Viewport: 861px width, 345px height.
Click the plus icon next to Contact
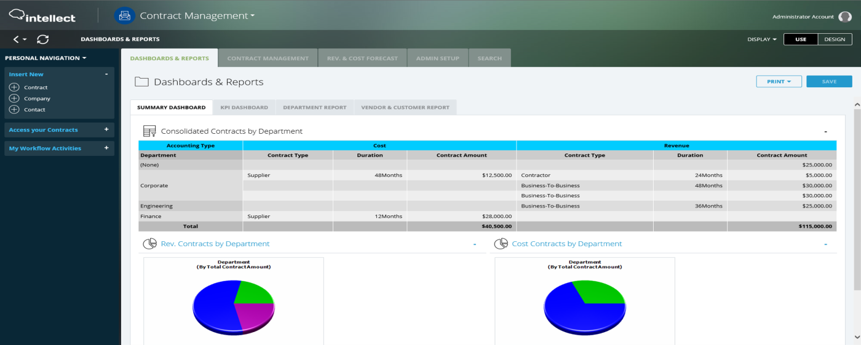click(14, 109)
